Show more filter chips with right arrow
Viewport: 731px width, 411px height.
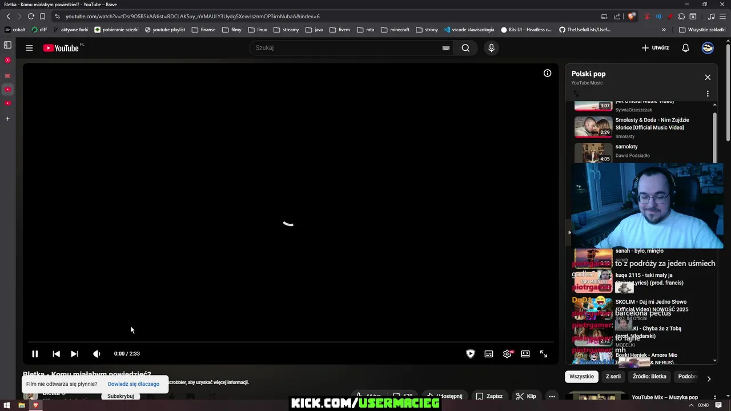point(709,378)
